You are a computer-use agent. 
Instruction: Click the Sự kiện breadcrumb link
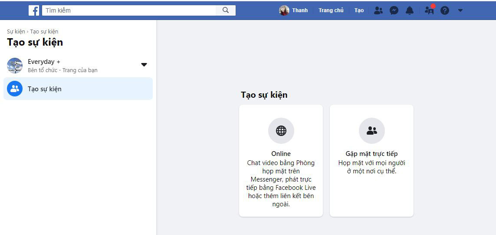(16, 31)
